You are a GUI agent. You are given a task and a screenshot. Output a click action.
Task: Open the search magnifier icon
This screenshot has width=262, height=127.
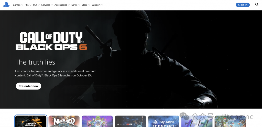pos(257,5)
